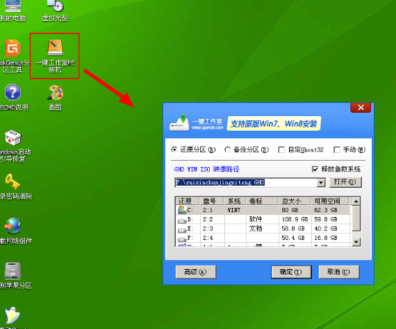Close the 一键工作室 dialog
The width and height of the screenshot is (396, 329).
pyautogui.click(x=361, y=108)
